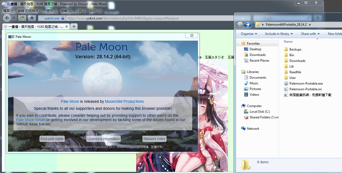Open Share with dropdown
Screen dimensions: 342x173
(x=310, y=34)
